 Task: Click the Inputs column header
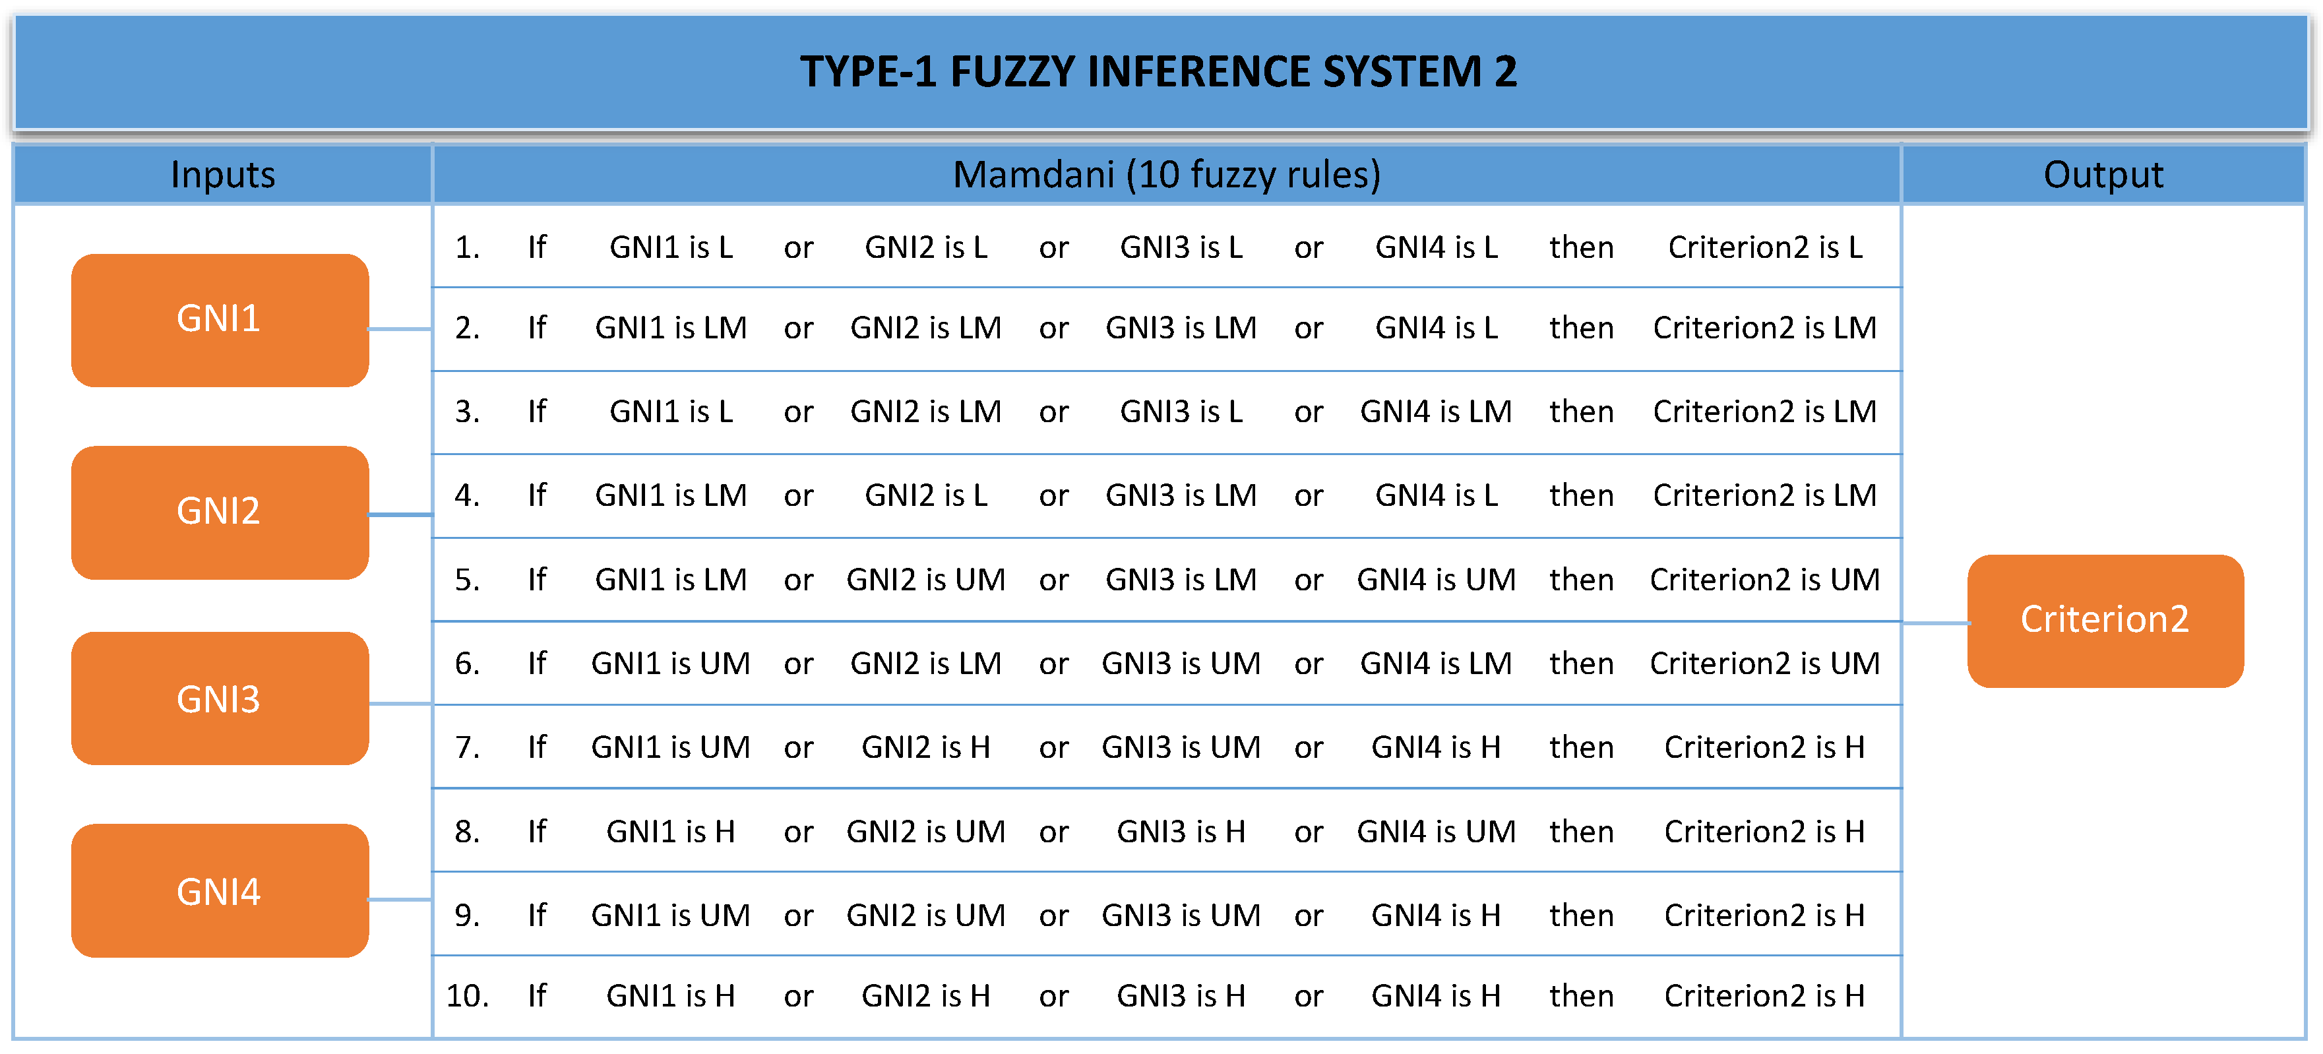pos(223,174)
